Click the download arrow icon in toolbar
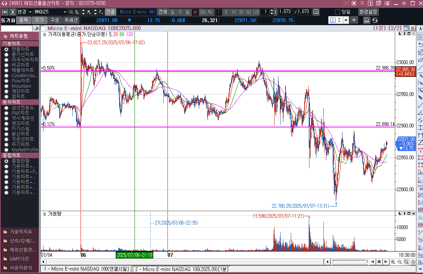 (x=13, y=12)
